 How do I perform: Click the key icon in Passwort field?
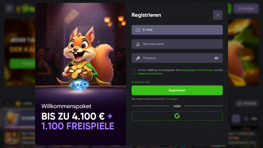tap(138, 58)
